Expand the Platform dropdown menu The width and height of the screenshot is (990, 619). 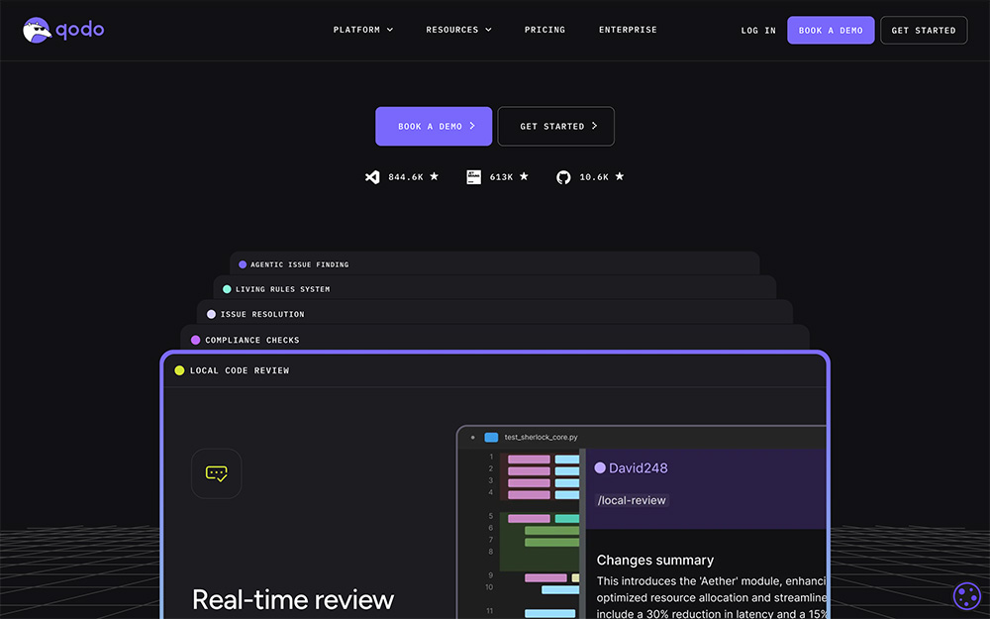click(x=362, y=30)
